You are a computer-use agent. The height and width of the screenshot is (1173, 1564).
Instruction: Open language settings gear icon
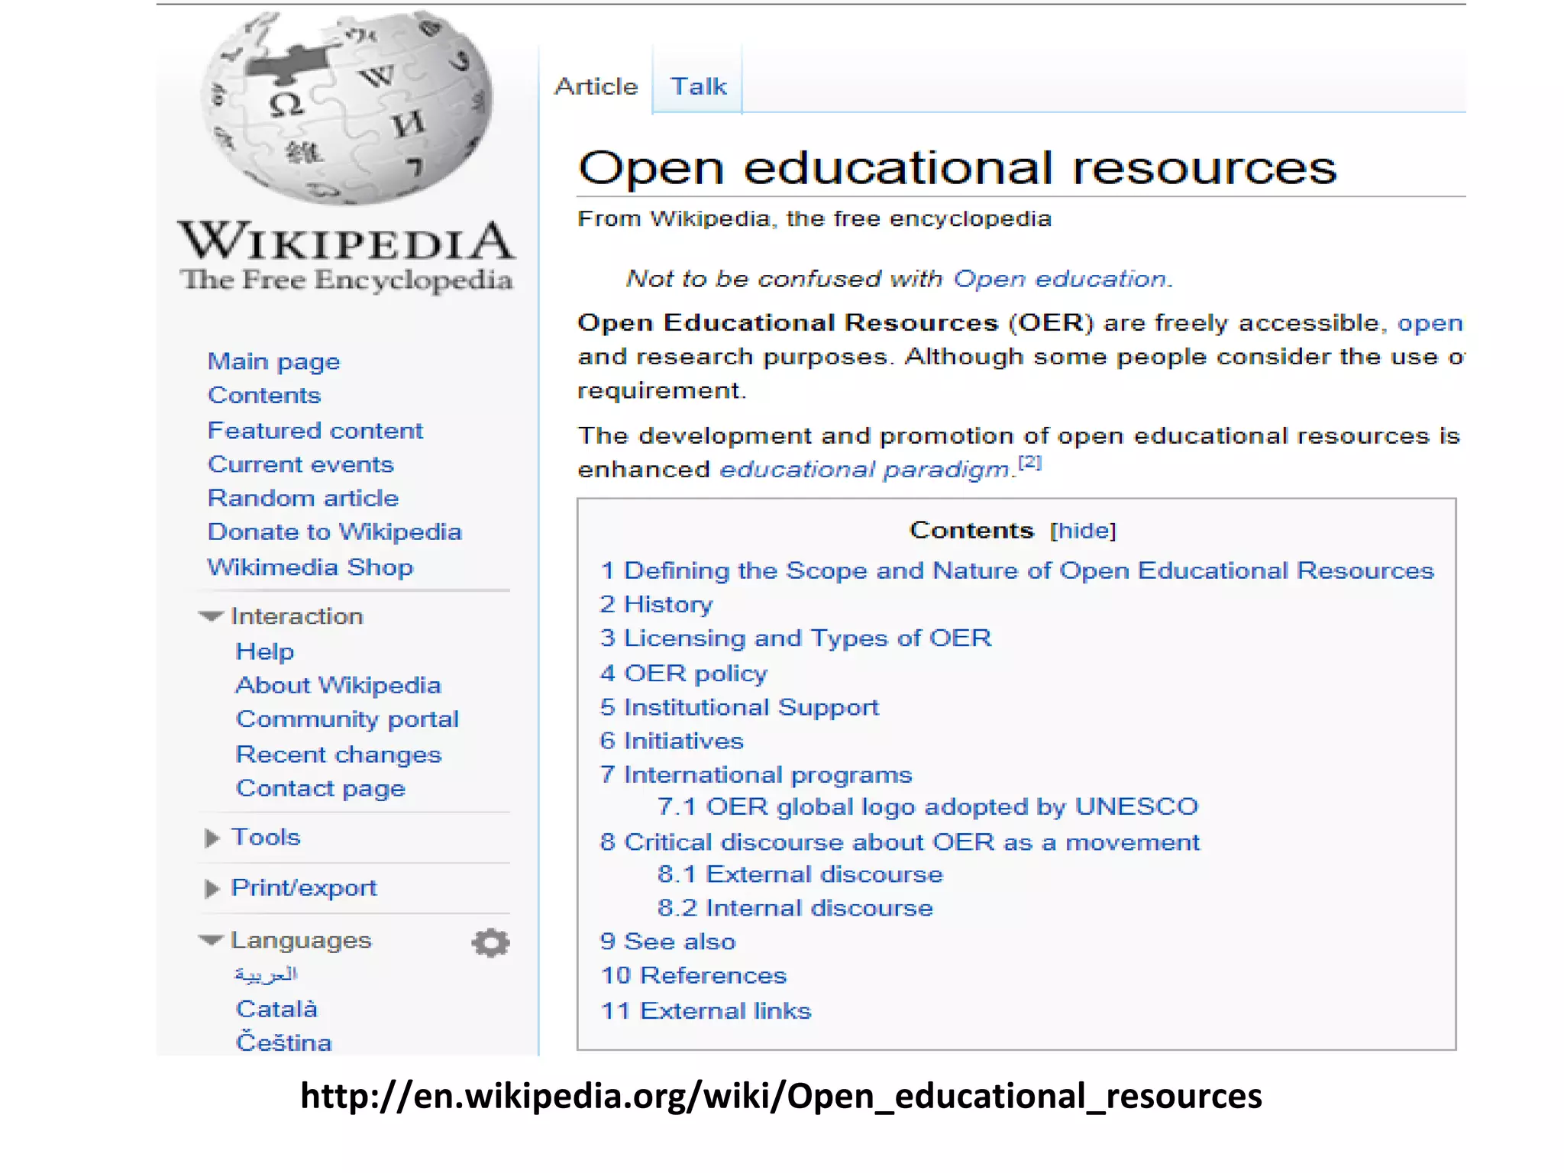coord(490,942)
